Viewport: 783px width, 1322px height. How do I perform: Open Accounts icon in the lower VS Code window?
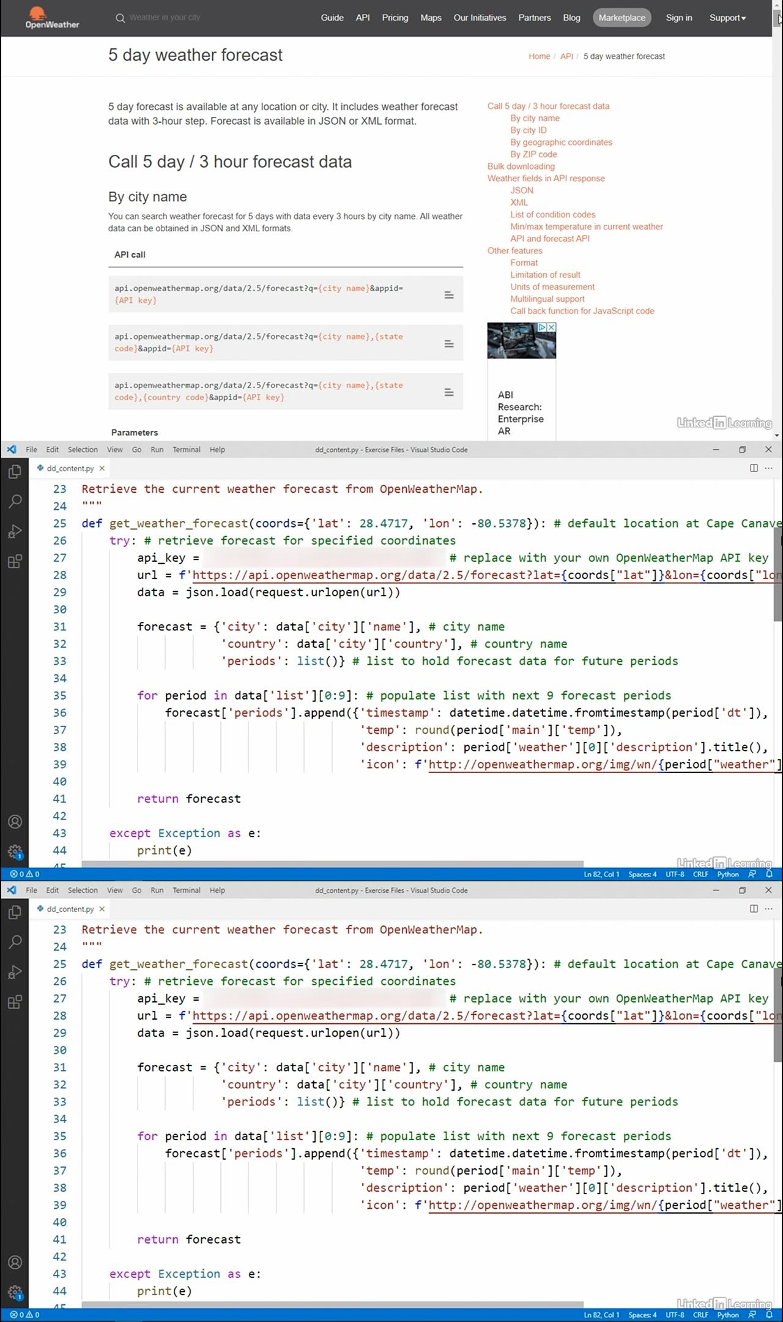click(x=15, y=1262)
